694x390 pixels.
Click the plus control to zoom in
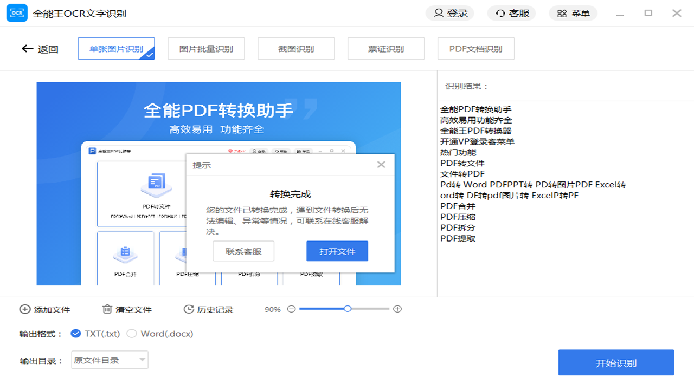click(397, 309)
